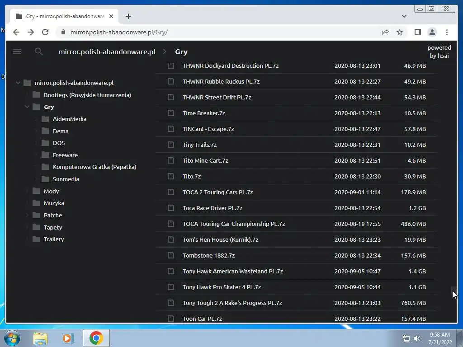
Task: Download THWNR Dockyard Destruction PL.7z
Action: [231, 66]
